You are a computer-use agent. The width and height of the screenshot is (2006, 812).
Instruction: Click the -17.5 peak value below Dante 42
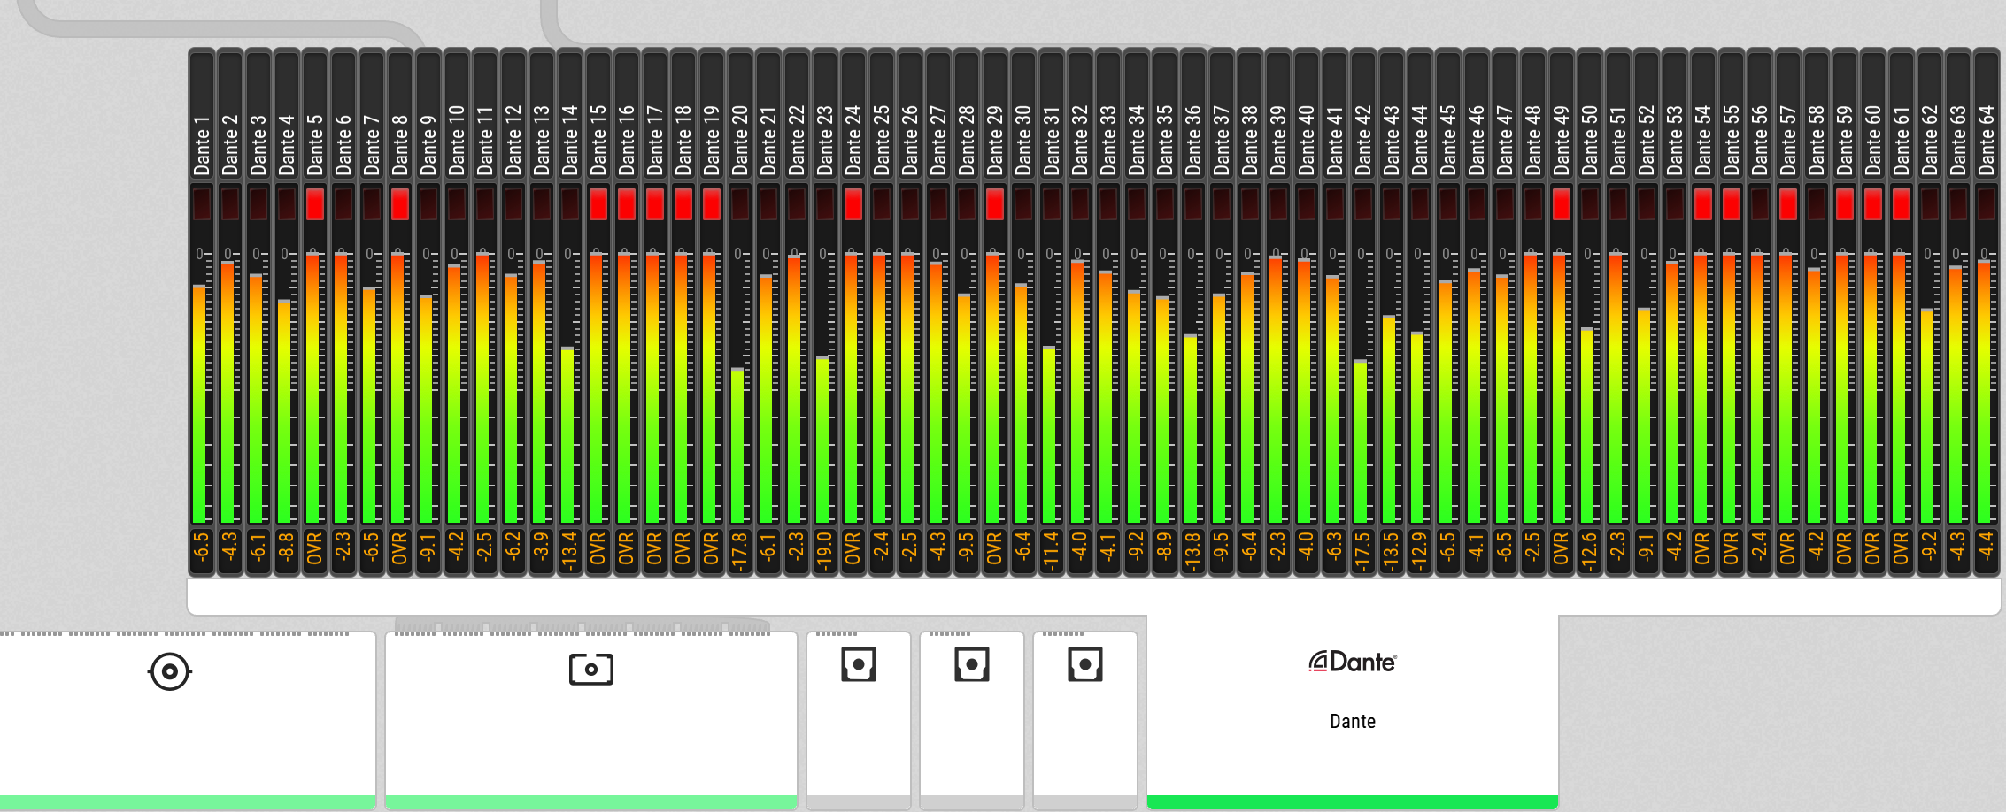pos(1363,550)
